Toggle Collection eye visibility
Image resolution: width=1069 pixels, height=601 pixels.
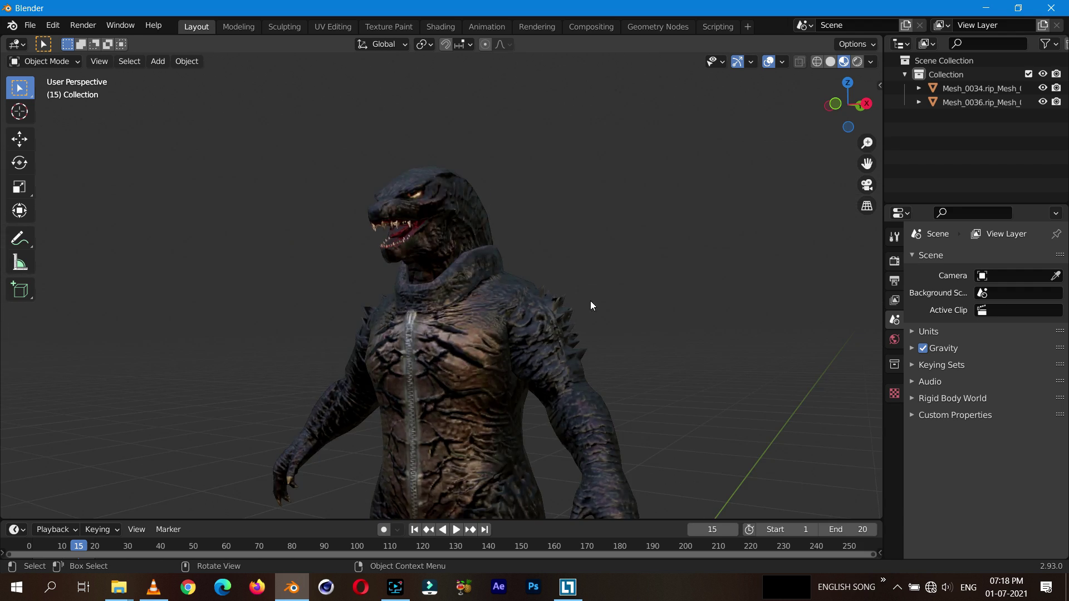tap(1042, 74)
